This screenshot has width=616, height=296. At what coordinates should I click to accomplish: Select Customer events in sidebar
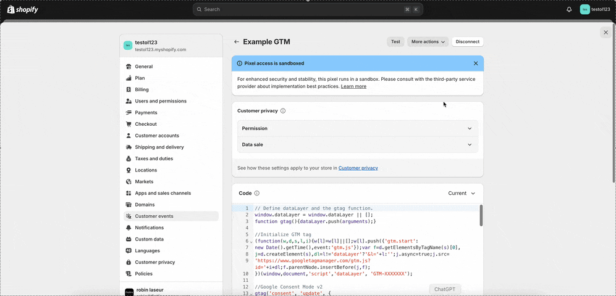click(x=171, y=216)
